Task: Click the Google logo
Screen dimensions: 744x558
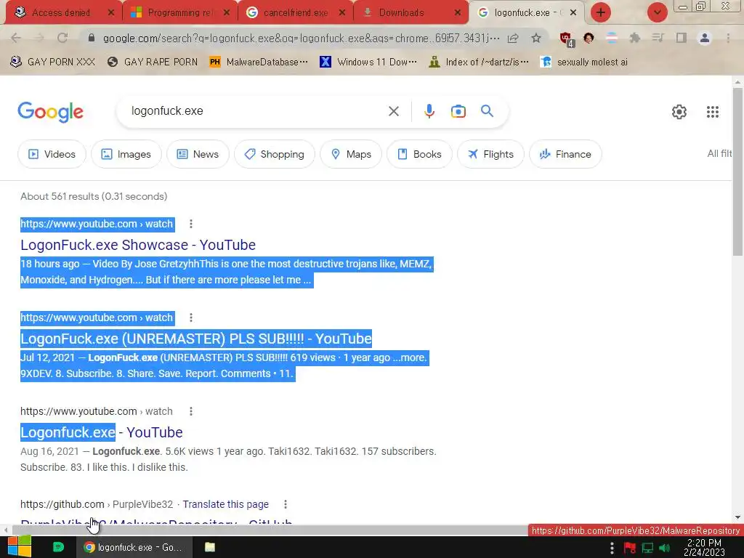Action: (50, 112)
